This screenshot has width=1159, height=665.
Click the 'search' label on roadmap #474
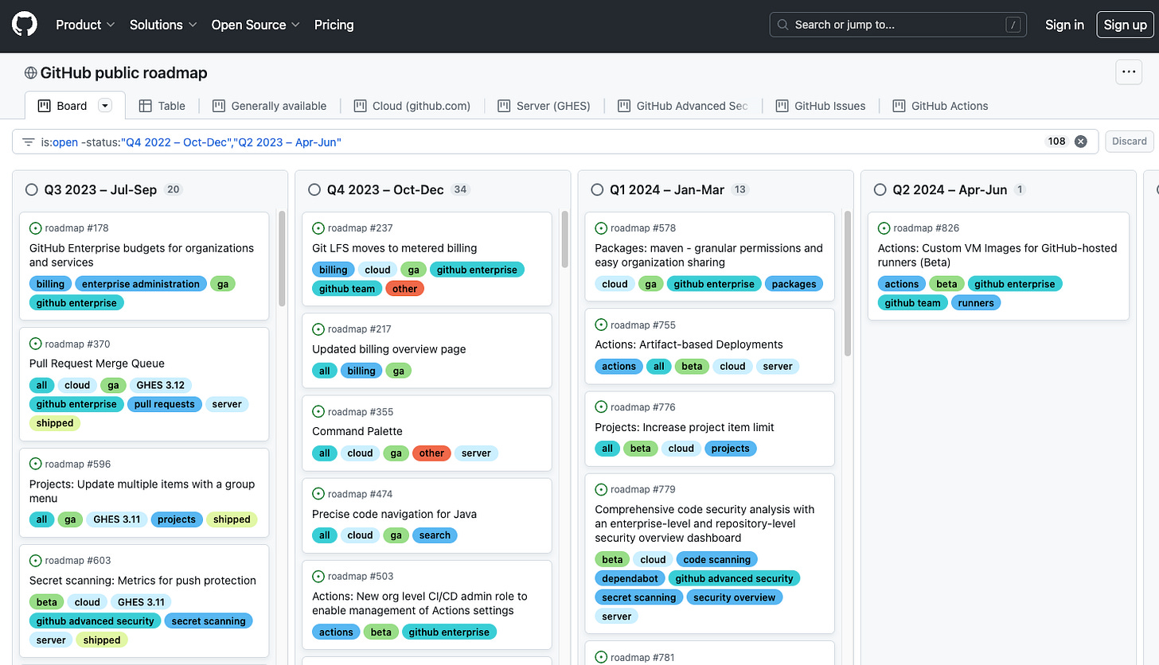tap(435, 535)
